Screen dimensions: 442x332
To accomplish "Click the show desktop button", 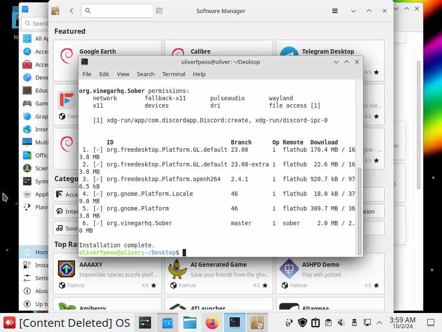I will pos(431,322).
